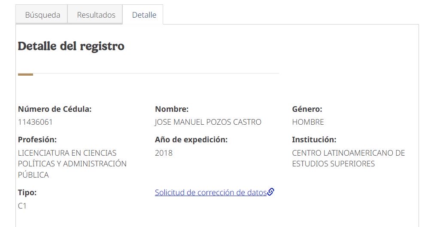Viewport: 431px width, 227px height.
Task: Select the Detalle tab
Action: [144, 15]
